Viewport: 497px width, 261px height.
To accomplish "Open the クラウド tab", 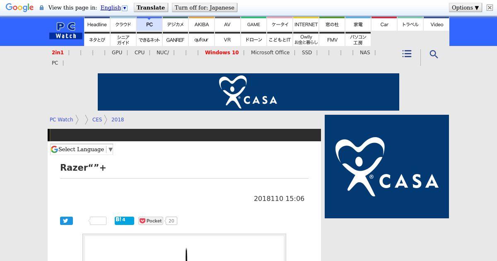I will (x=123, y=24).
